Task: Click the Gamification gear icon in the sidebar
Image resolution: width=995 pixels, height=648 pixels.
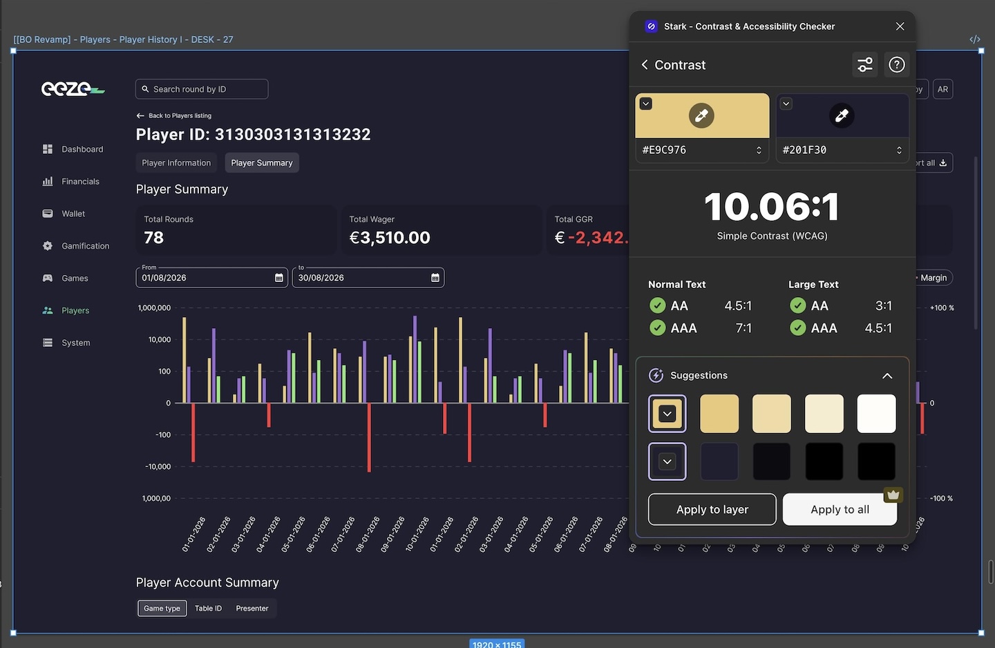Action: 48,246
